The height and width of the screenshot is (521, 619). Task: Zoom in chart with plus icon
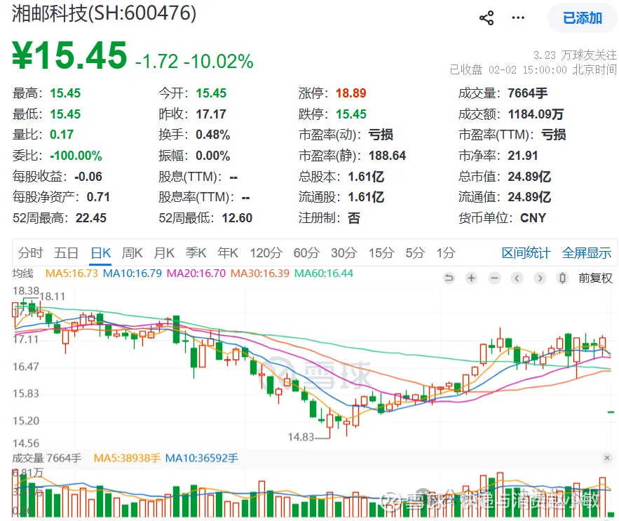click(x=471, y=278)
